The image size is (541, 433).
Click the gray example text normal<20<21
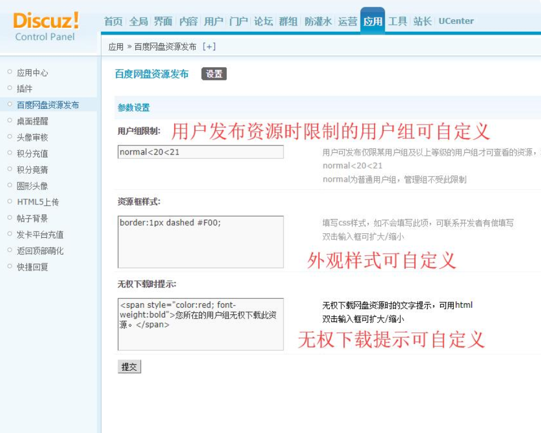point(352,166)
